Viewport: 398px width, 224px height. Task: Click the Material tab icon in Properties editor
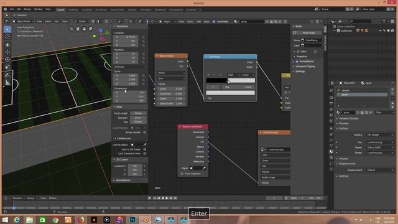[x=331, y=152]
